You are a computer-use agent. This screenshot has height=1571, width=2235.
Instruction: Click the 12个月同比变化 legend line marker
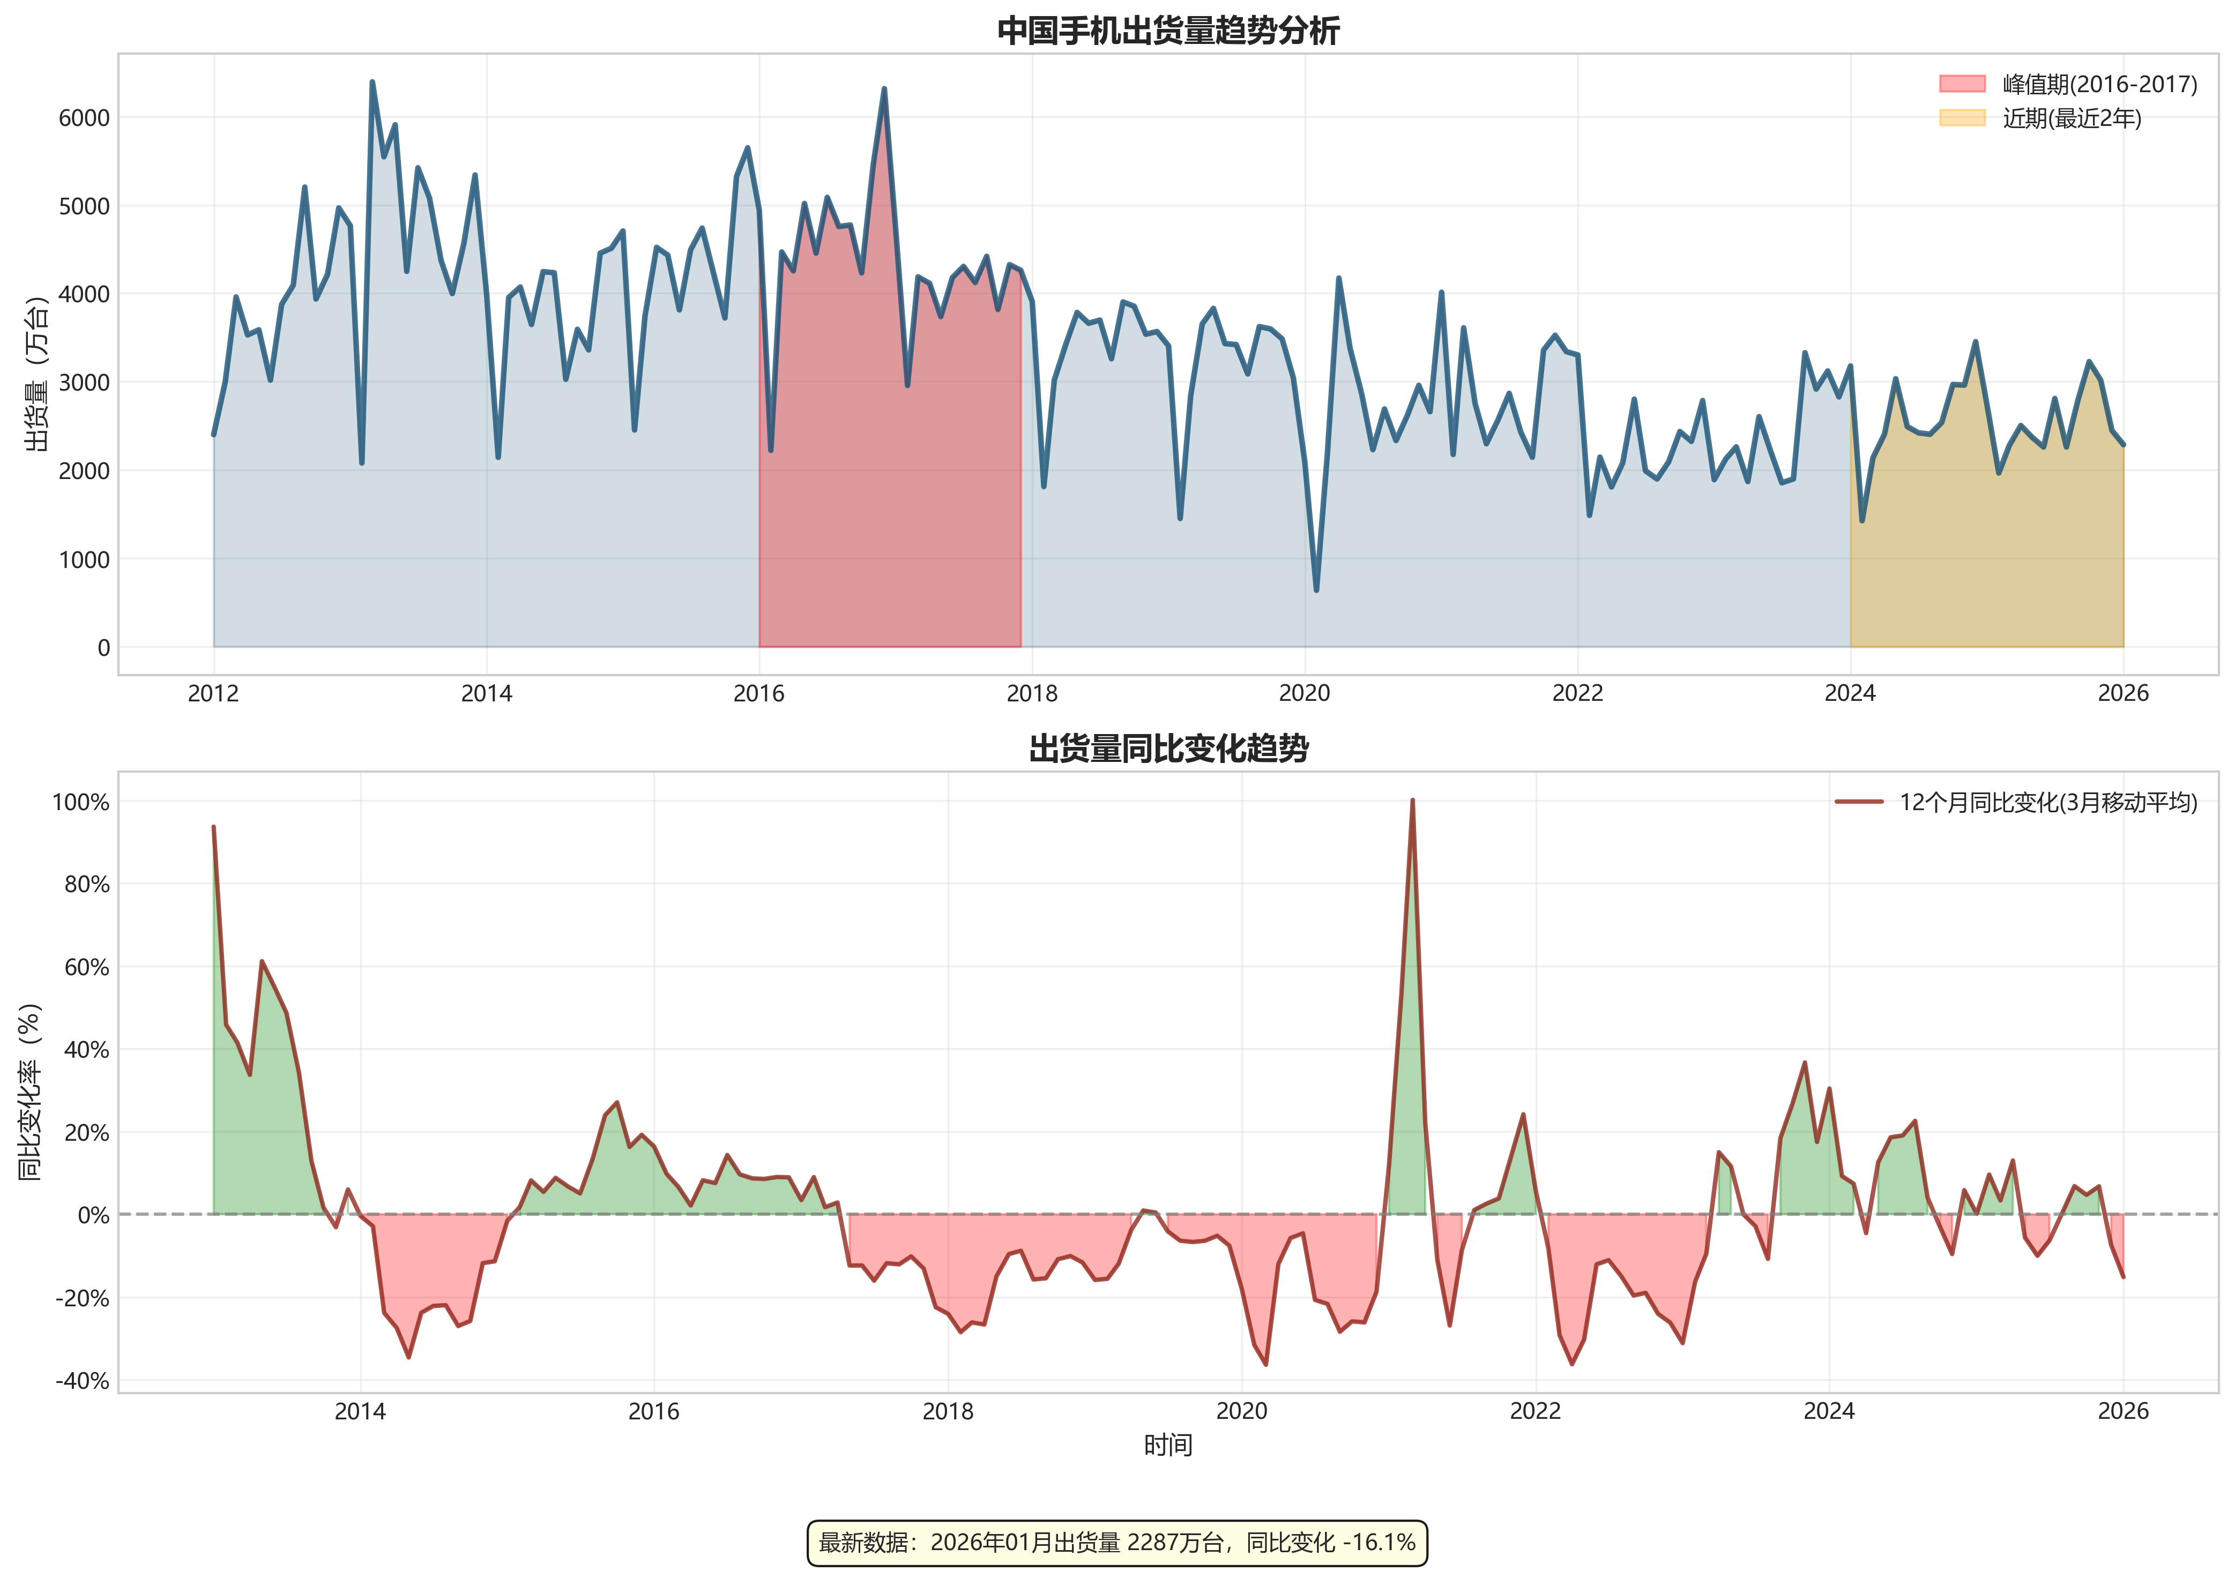(x=1858, y=802)
